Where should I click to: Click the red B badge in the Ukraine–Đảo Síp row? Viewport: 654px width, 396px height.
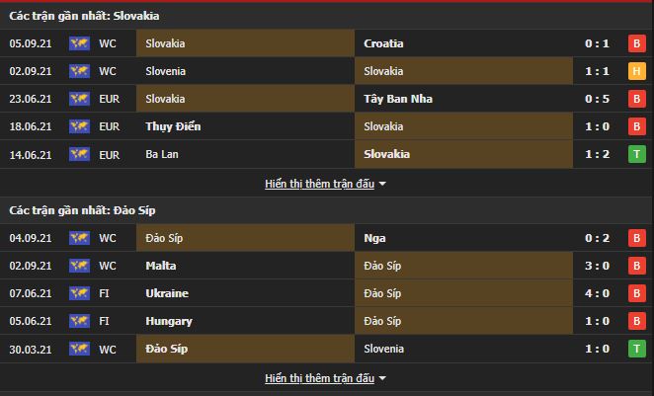click(636, 293)
